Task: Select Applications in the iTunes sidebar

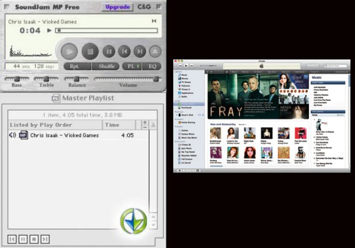Action: [x=185, y=93]
